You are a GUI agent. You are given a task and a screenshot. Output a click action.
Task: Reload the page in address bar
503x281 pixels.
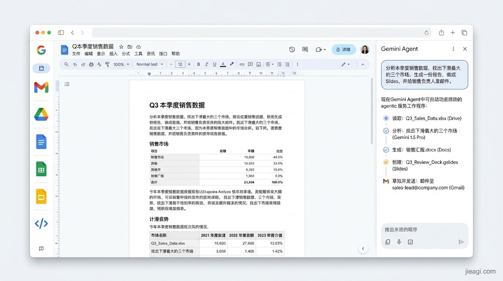[426, 32]
